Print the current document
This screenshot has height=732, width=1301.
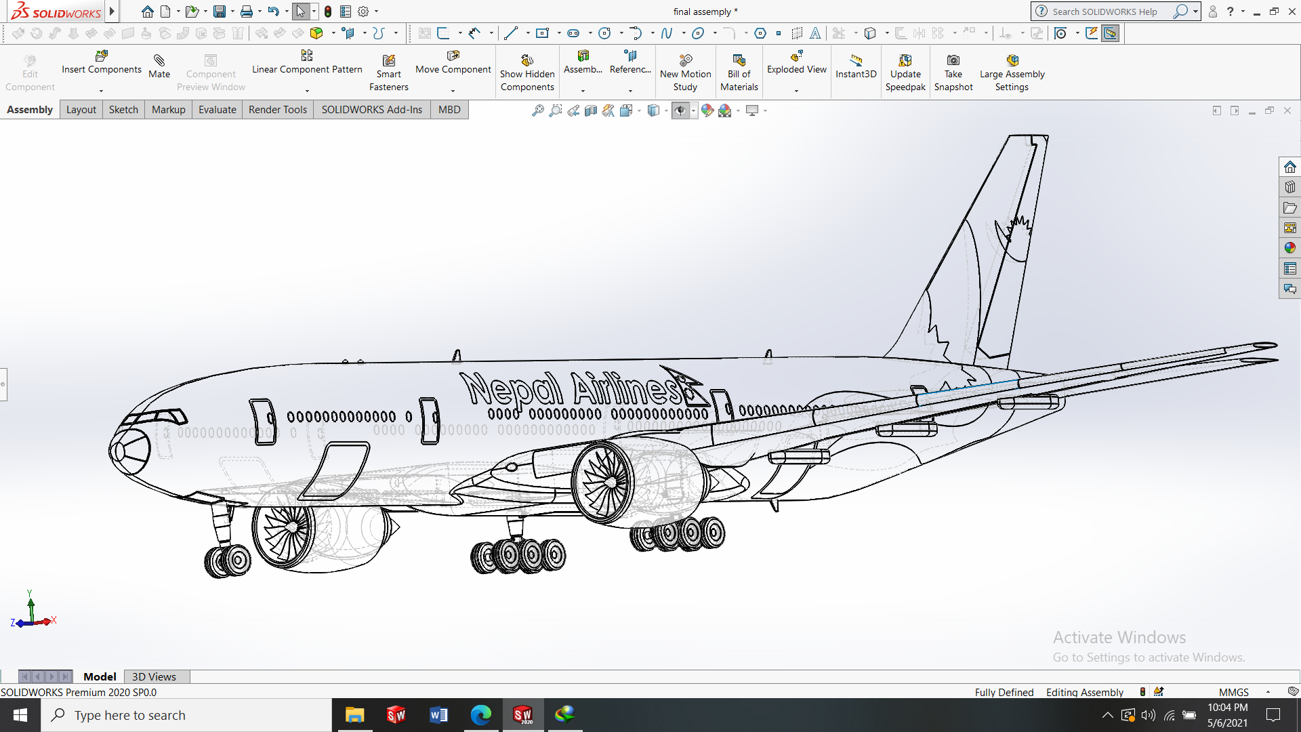coord(247,12)
